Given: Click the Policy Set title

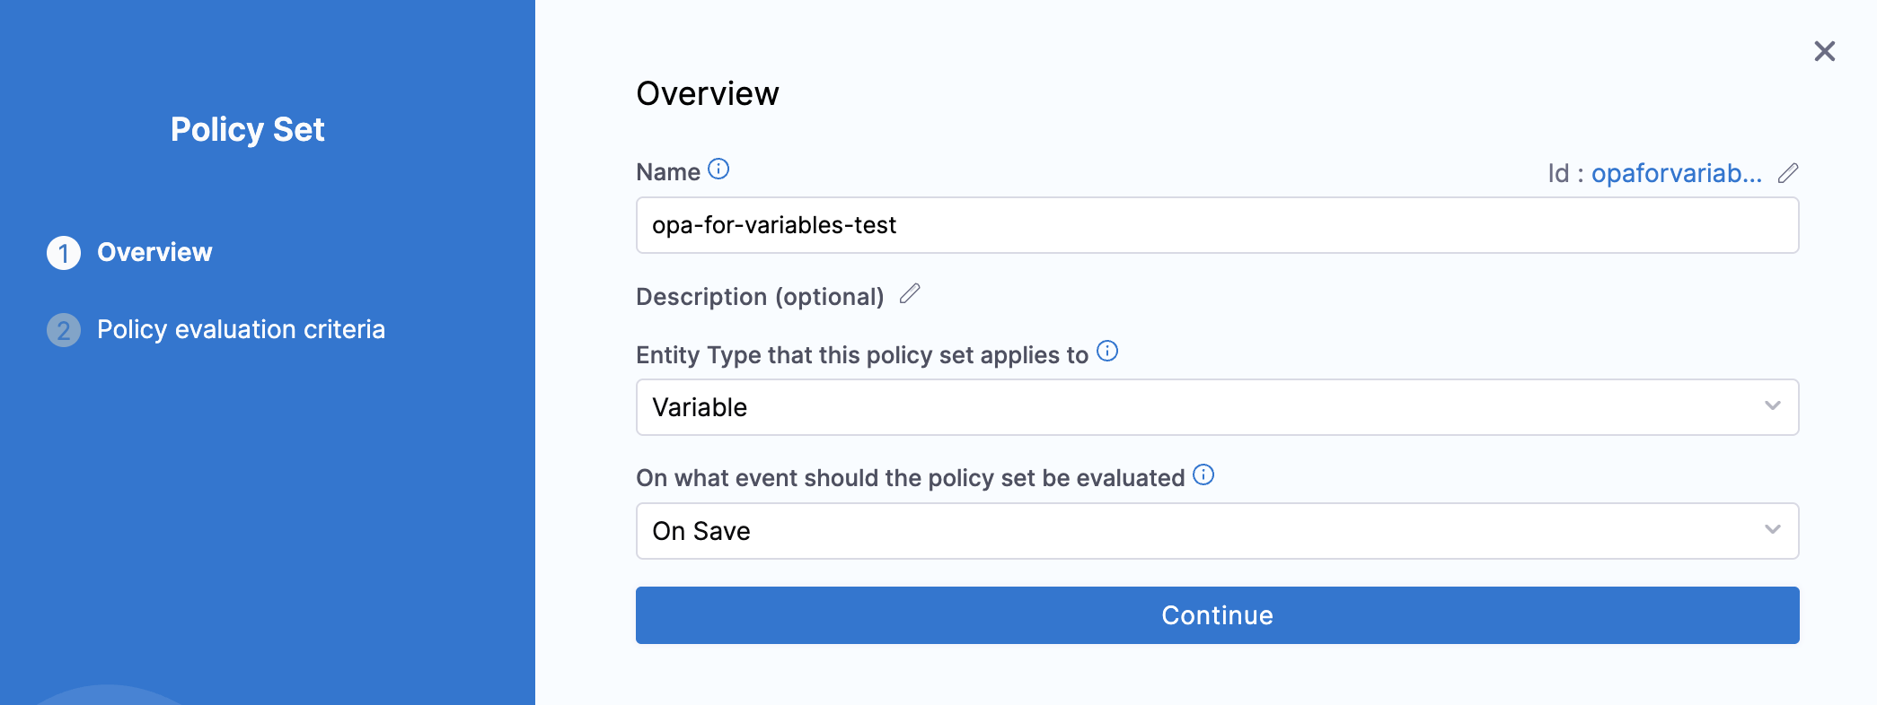Looking at the screenshot, I should [248, 130].
